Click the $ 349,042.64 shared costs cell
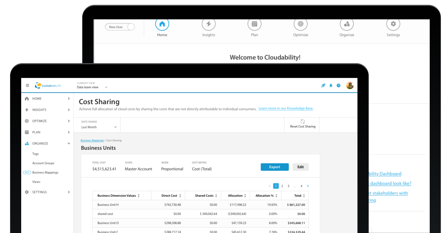442x233 pixels. point(208,214)
